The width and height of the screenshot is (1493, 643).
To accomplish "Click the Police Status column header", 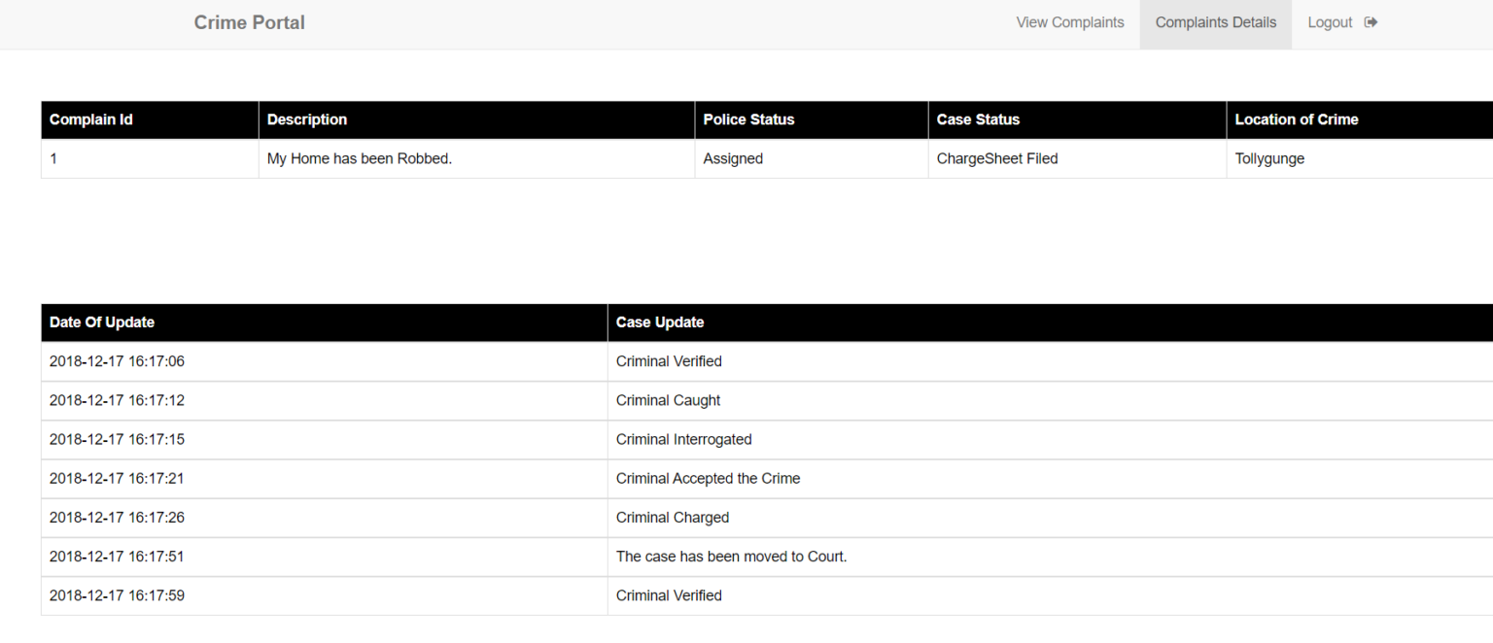I will [x=748, y=119].
